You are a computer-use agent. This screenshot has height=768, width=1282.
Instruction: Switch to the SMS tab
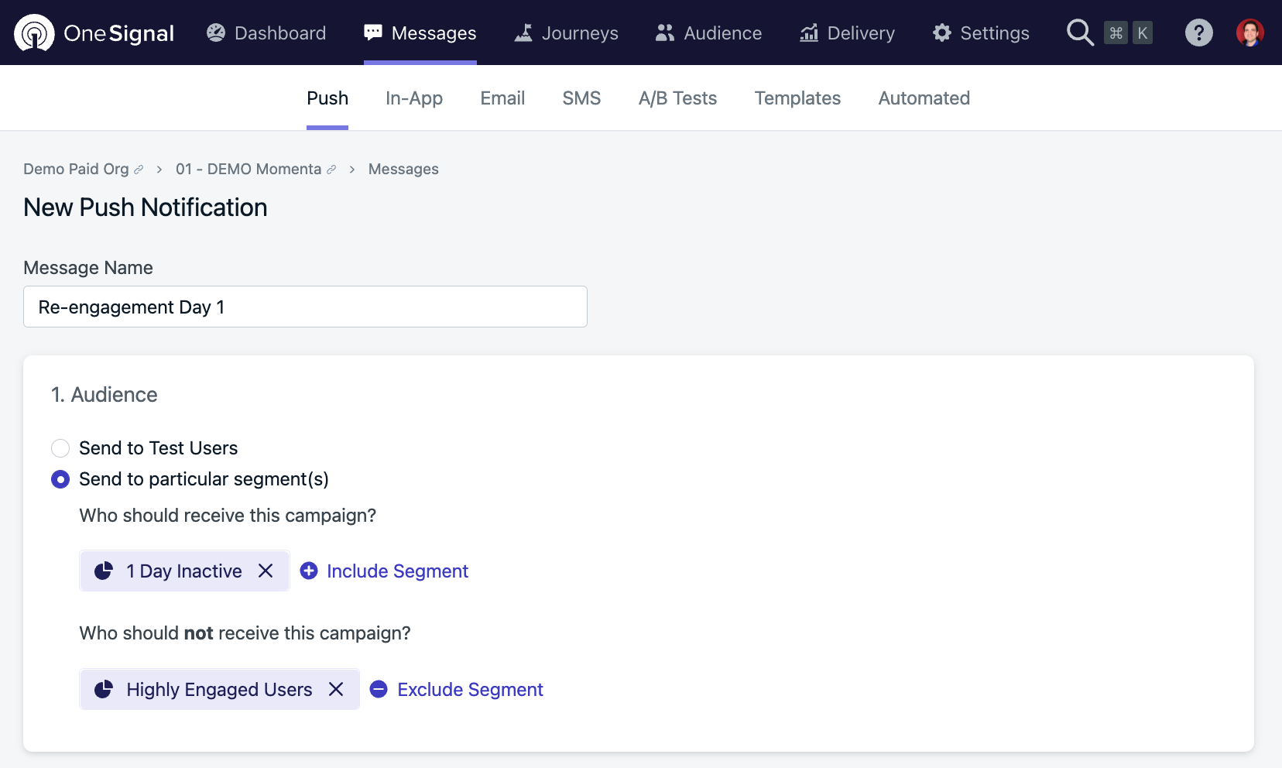click(581, 98)
